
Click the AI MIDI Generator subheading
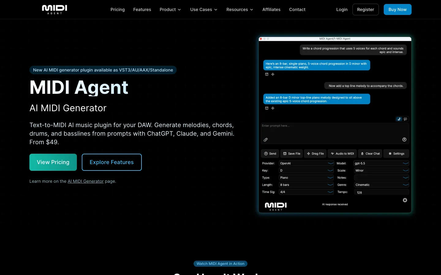pos(68,108)
